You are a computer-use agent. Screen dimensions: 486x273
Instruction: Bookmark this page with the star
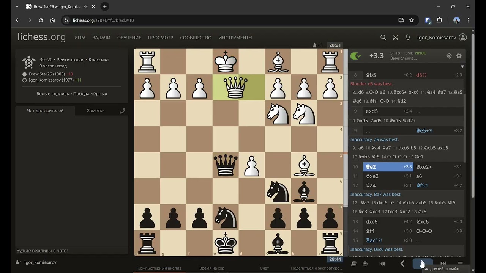tap(412, 20)
